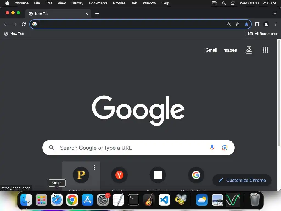Viewport: 281px width, 211px height.
Task: Open the Edit menu
Action: [x=49, y=3]
